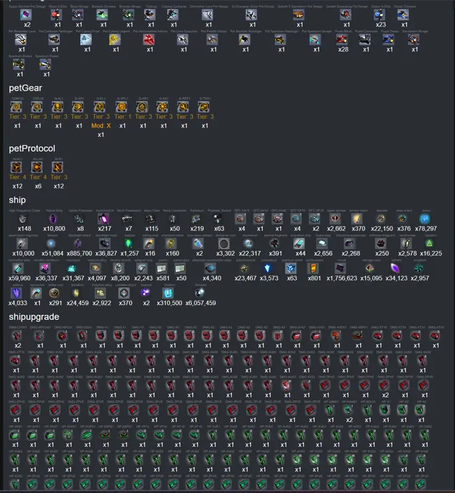The height and width of the screenshot is (493, 455).
Task: Select the Tier 3 pet protocol icon
Action: (x=58, y=167)
